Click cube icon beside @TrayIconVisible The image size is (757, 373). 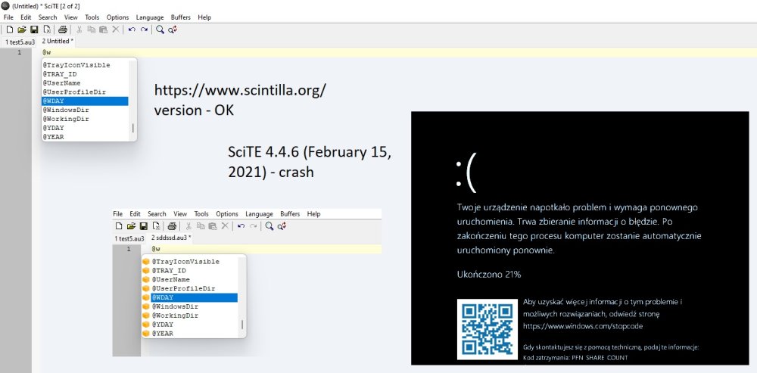(146, 262)
